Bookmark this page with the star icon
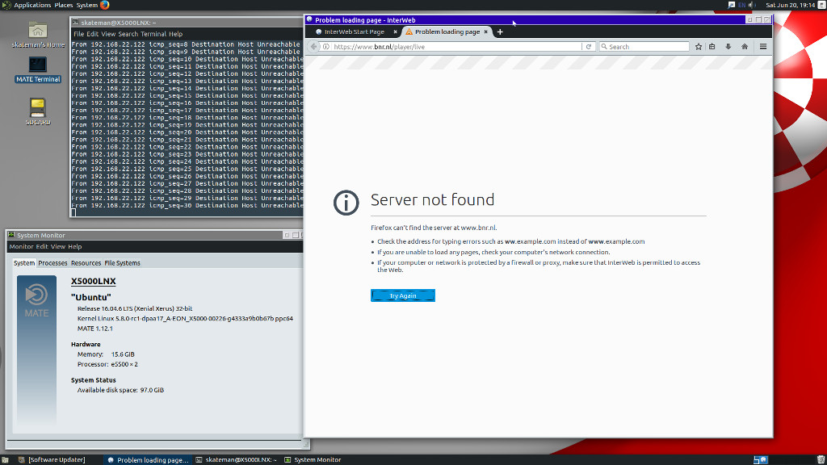 pos(699,47)
